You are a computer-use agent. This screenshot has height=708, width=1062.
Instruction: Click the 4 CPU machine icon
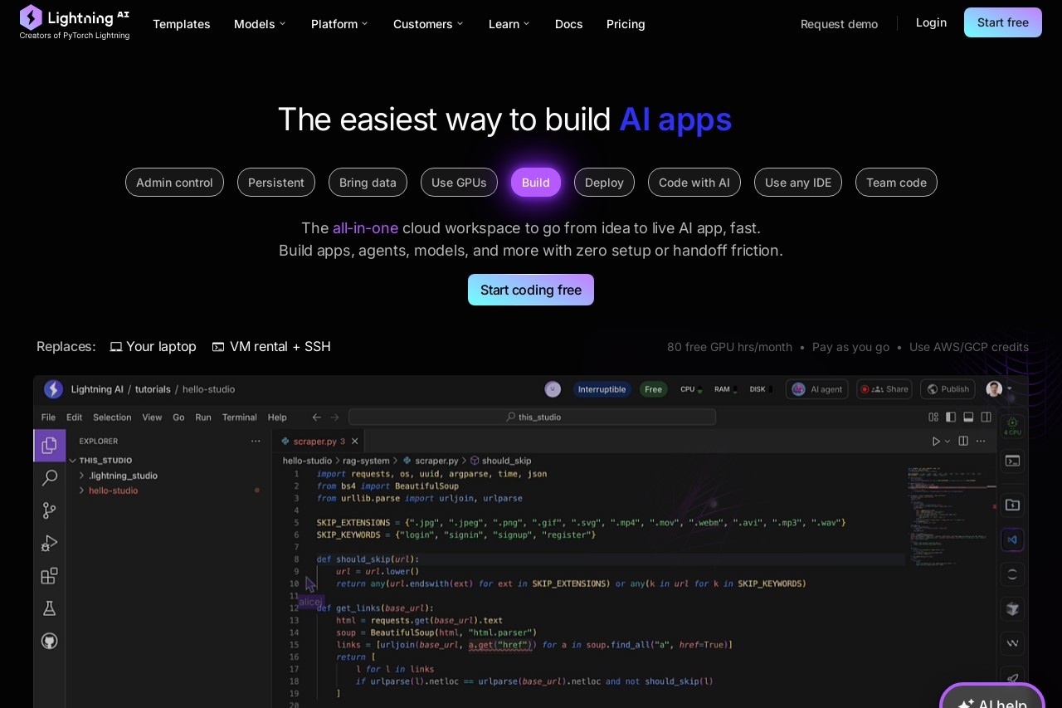click(1012, 426)
